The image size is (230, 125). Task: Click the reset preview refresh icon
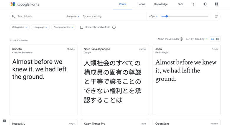click(x=216, y=17)
